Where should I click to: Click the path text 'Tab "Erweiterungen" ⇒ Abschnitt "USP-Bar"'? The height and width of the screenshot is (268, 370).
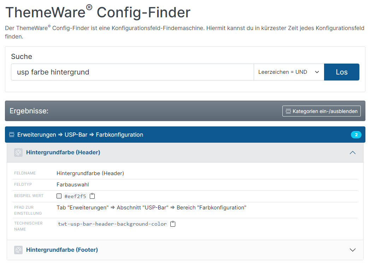pos(113,207)
